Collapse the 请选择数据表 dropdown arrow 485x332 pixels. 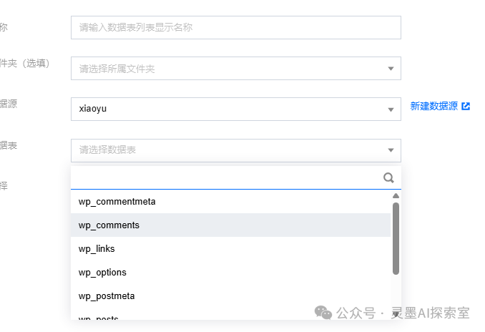391,150
